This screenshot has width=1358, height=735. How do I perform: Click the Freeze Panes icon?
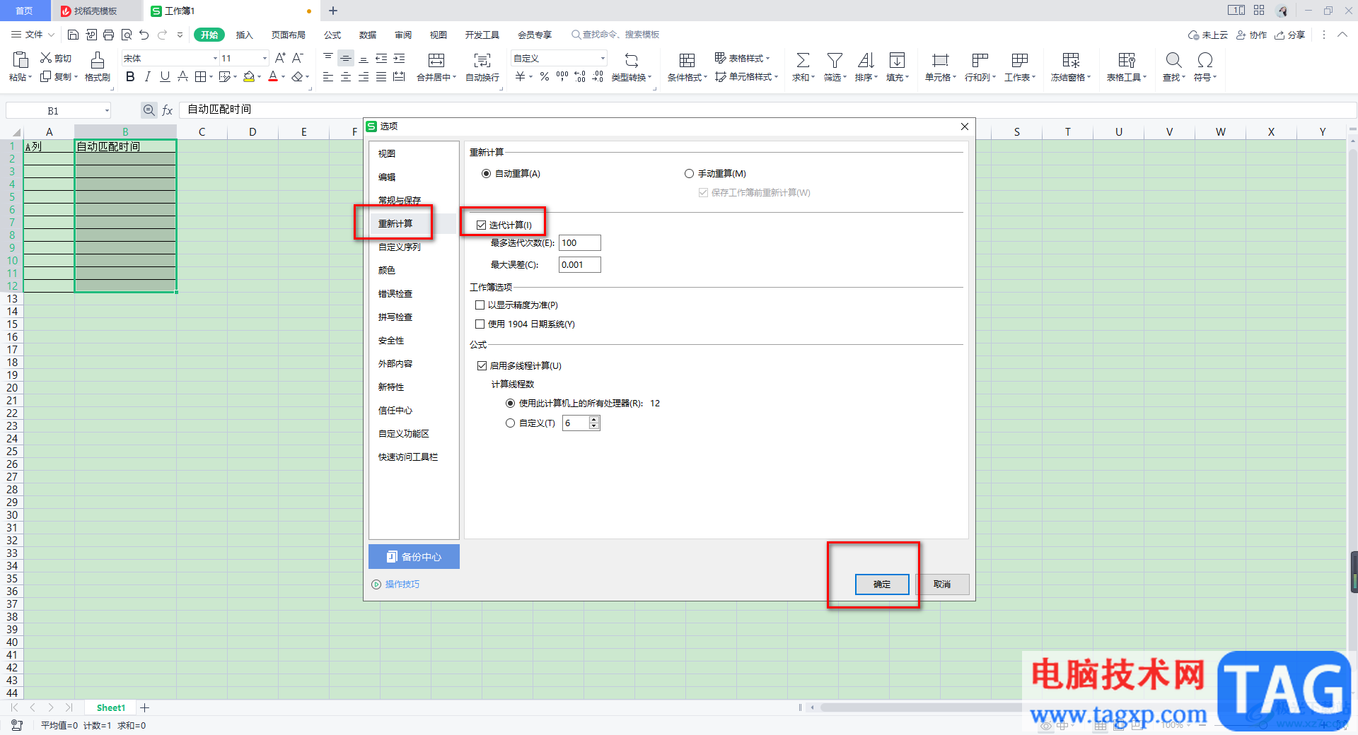(1071, 60)
